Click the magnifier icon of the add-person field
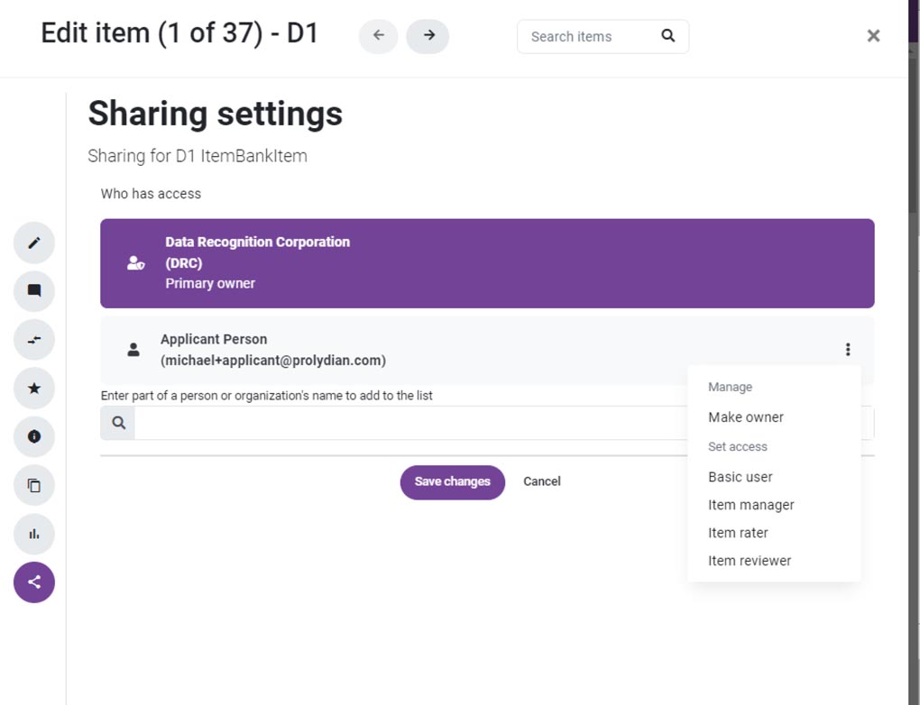This screenshot has width=920, height=705. [118, 423]
